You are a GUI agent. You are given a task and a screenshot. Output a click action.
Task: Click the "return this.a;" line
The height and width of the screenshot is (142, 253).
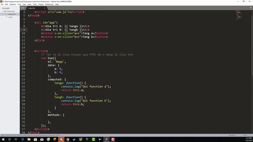click(x=73, y=90)
